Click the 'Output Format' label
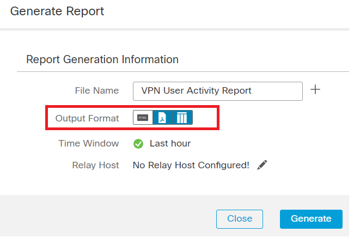354x238 pixels. tap(87, 118)
